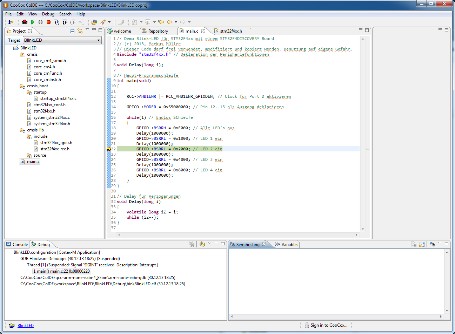The width and height of the screenshot is (455, 334).
Task: Click the suspend (pause) debug icon
Action: [40, 22]
